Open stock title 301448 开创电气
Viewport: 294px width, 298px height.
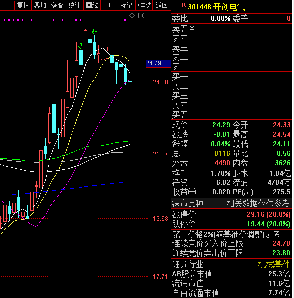point(216,7)
